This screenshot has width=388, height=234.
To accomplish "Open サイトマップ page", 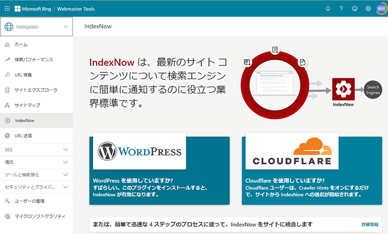I will pyautogui.click(x=37, y=106).
